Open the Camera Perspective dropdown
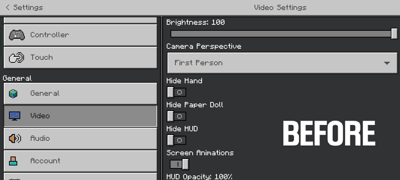Screen dimensions: 400x180 (282, 63)
